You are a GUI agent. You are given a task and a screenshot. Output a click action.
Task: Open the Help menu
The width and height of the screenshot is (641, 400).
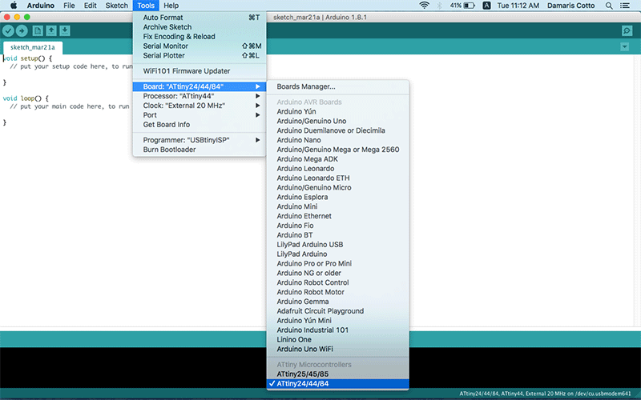pyautogui.click(x=171, y=6)
